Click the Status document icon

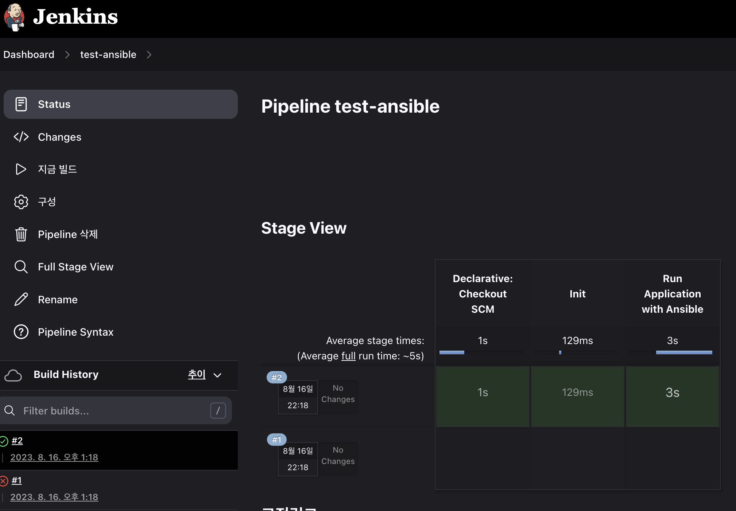21,104
